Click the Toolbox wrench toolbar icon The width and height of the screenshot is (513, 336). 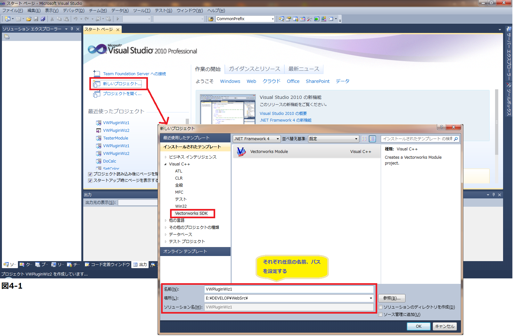click(x=310, y=19)
